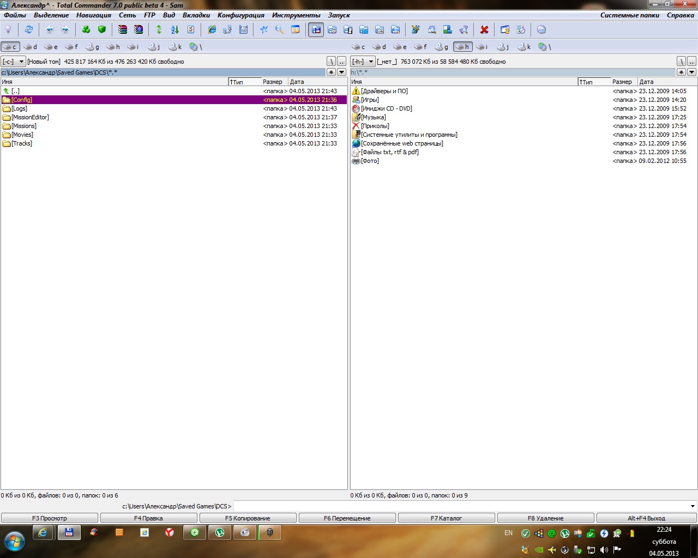Click the Yandex browser taskbar icon

pyautogui.click(x=170, y=532)
